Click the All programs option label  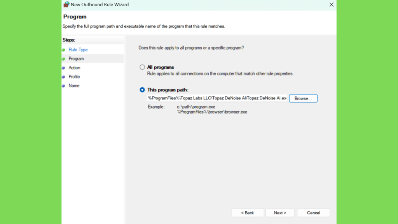click(161, 67)
